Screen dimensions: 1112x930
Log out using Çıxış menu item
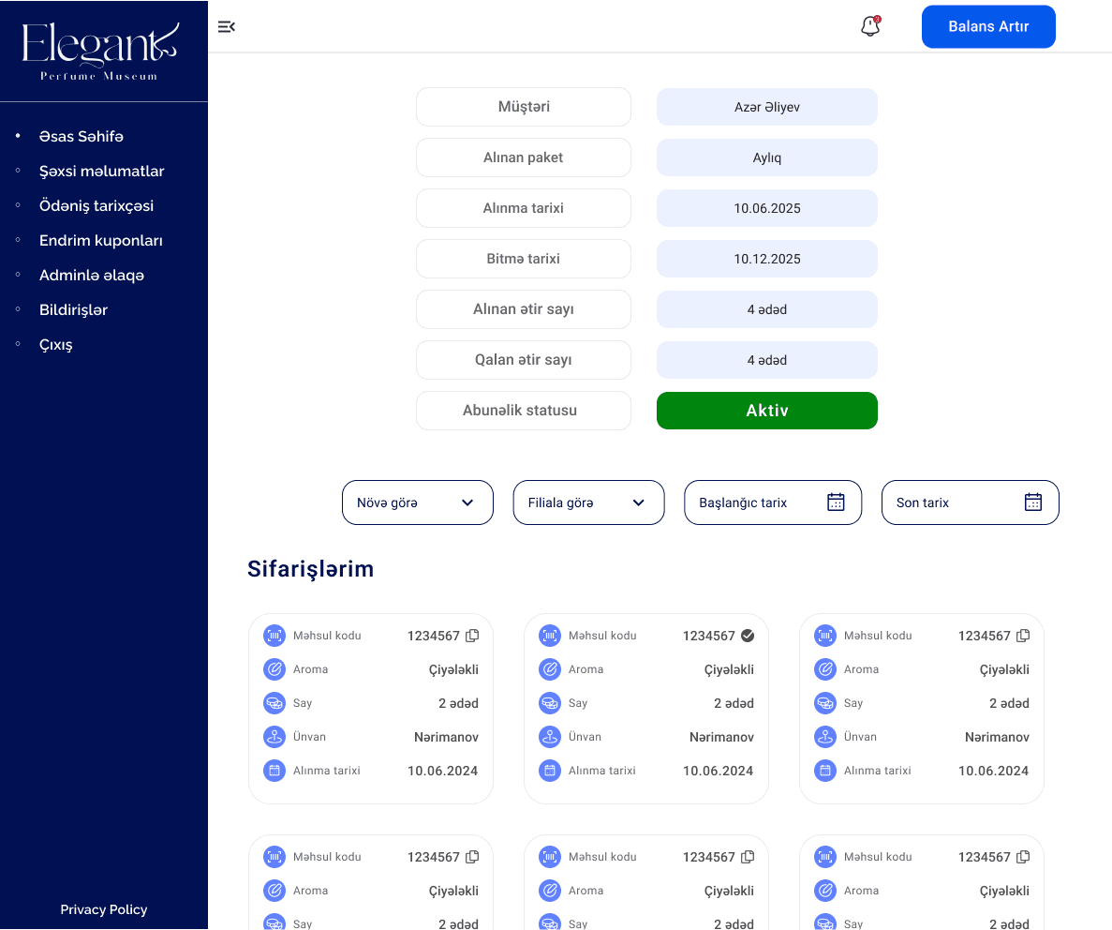pos(56,345)
